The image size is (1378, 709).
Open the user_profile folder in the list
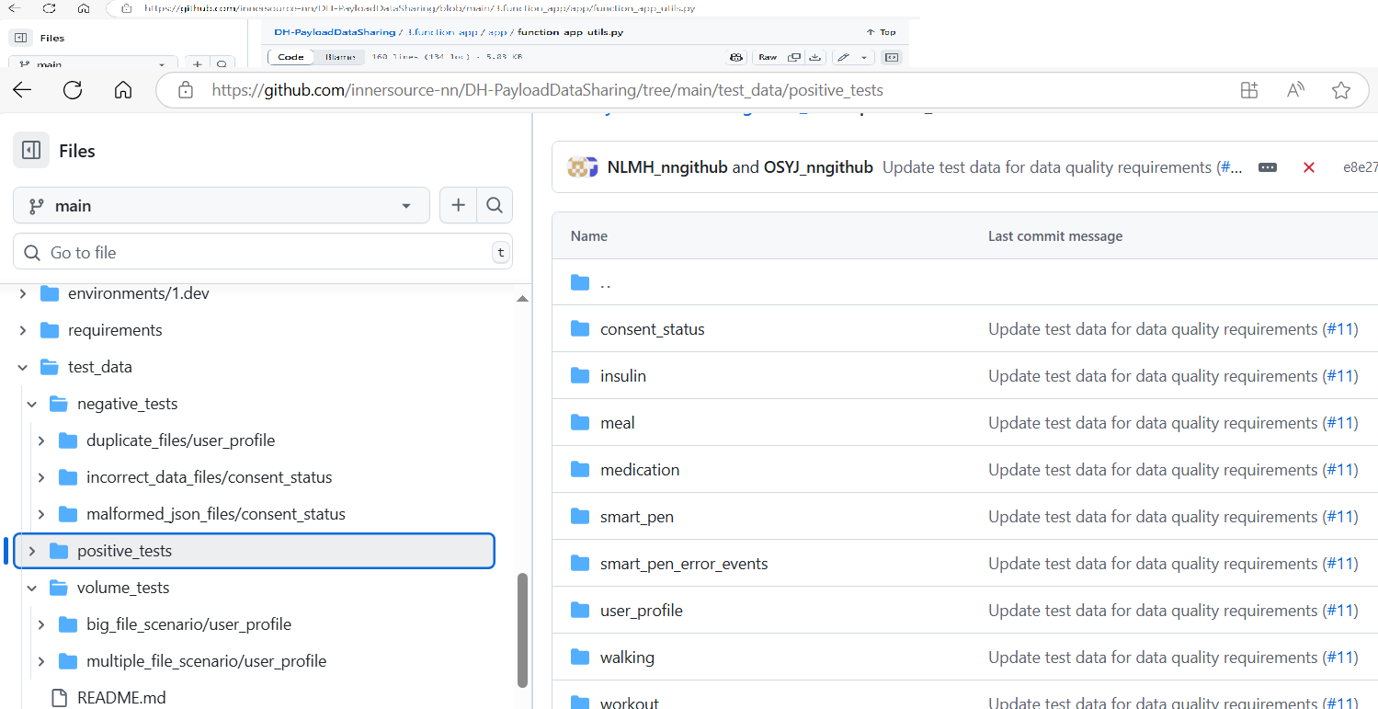click(x=642, y=611)
